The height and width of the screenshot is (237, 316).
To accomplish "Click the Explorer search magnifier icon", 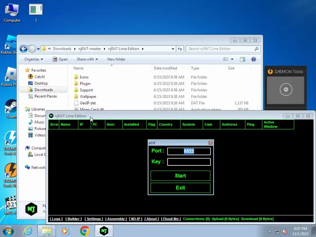I will click(256, 49).
